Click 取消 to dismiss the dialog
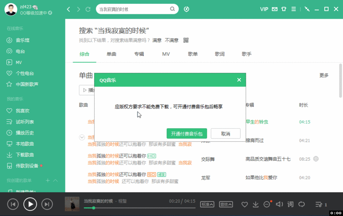This screenshot has height=216, width=343. [x=225, y=133]
